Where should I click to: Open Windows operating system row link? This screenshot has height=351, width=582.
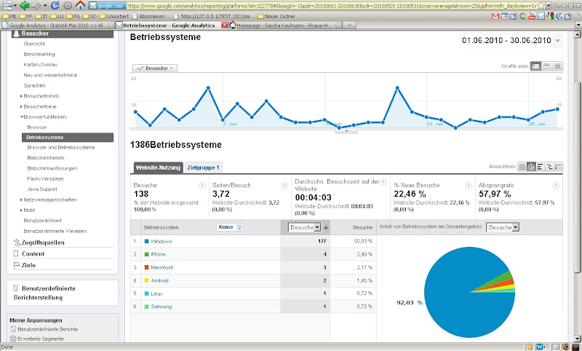(x=161, y=242)
